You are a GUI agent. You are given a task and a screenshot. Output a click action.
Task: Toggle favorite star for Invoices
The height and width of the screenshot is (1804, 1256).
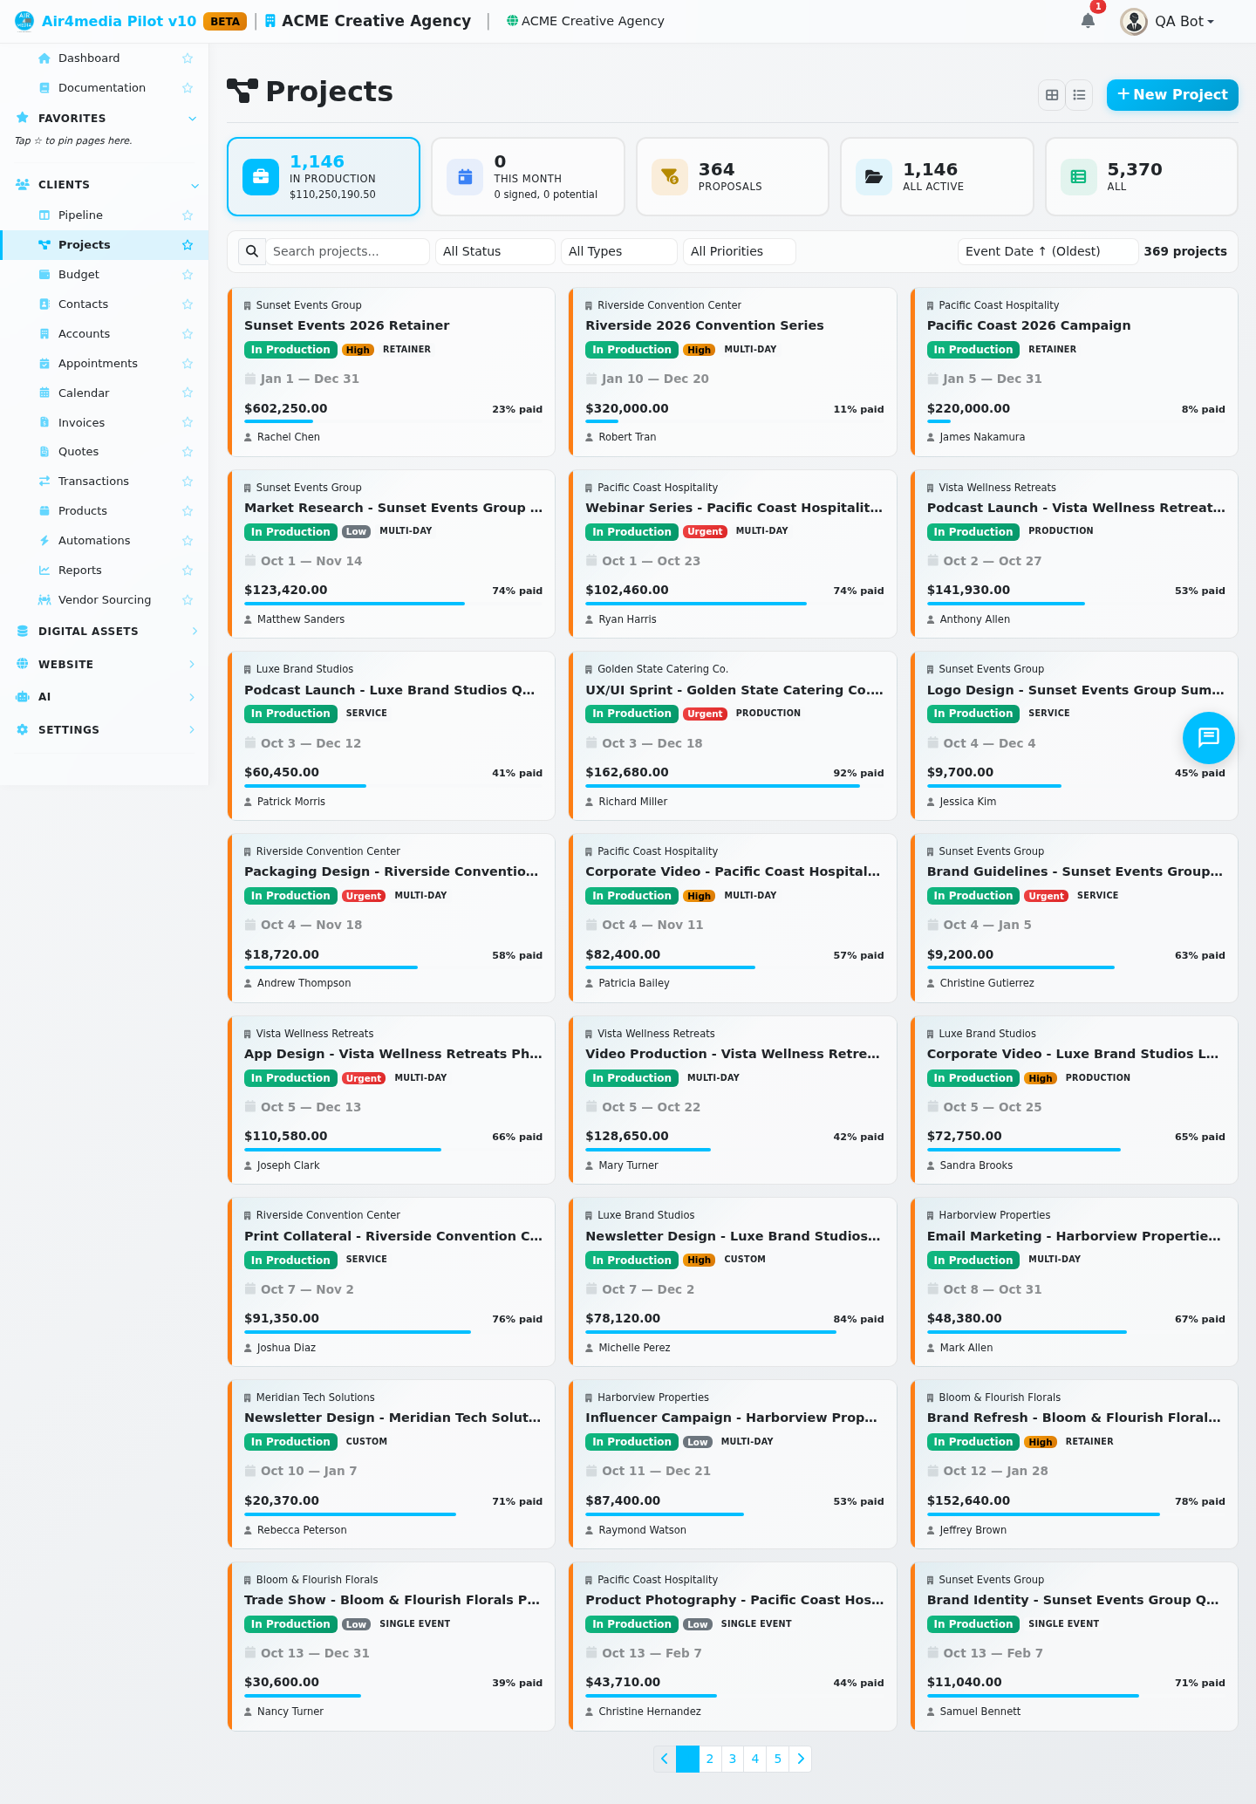click(x=188, y=423)
